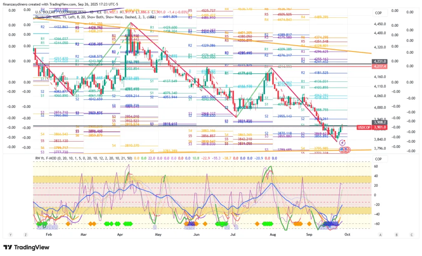
Task: Click the Aug label on the time axis
Action: point(272,234)
